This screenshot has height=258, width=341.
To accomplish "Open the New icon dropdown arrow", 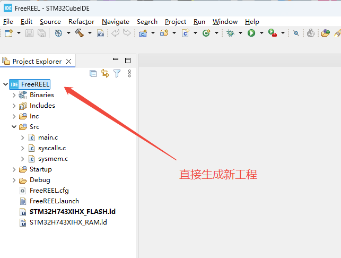I will click(x=19, y=33).
